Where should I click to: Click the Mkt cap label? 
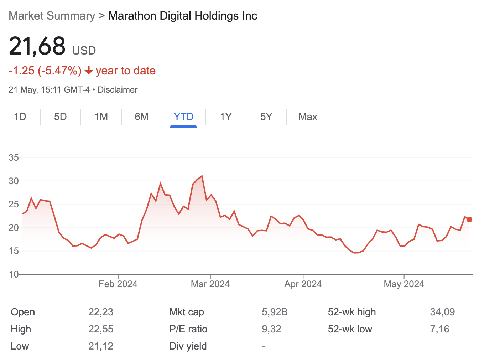pos(187,312)
